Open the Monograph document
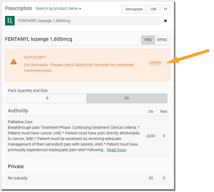This screenshot has width=214, height=192. [134, 9]
